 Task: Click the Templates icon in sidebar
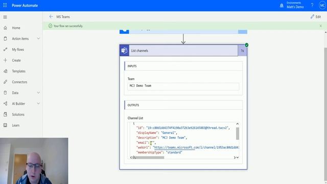pos(6,71)
